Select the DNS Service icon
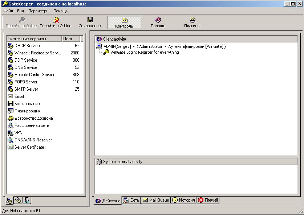 (x=10, y=67)
